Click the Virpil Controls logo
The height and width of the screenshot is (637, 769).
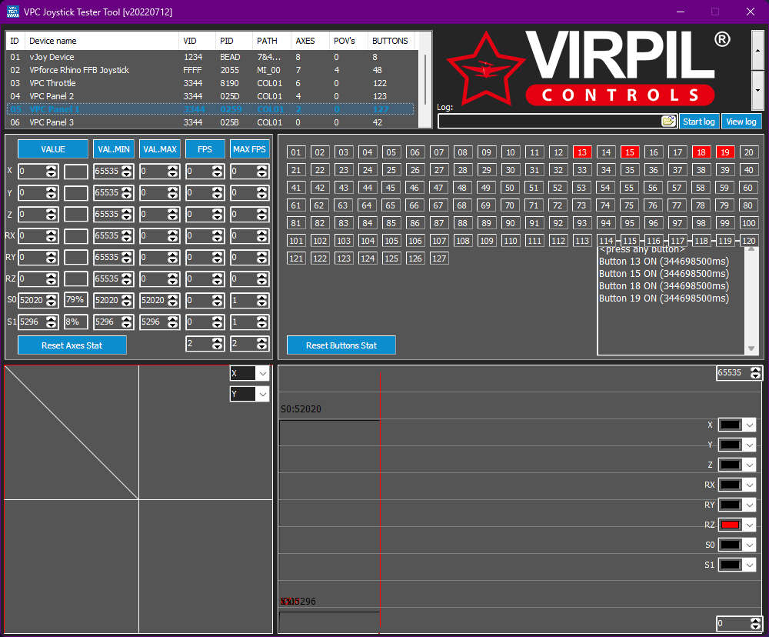coord(588,68)
